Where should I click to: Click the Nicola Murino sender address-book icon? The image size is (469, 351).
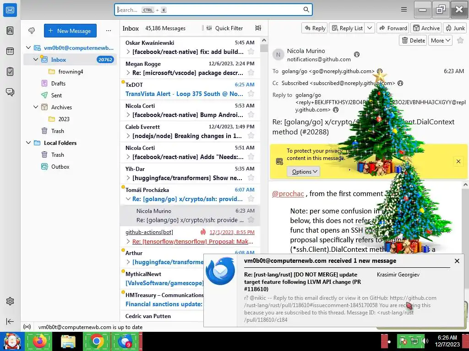tap(356, 54)
